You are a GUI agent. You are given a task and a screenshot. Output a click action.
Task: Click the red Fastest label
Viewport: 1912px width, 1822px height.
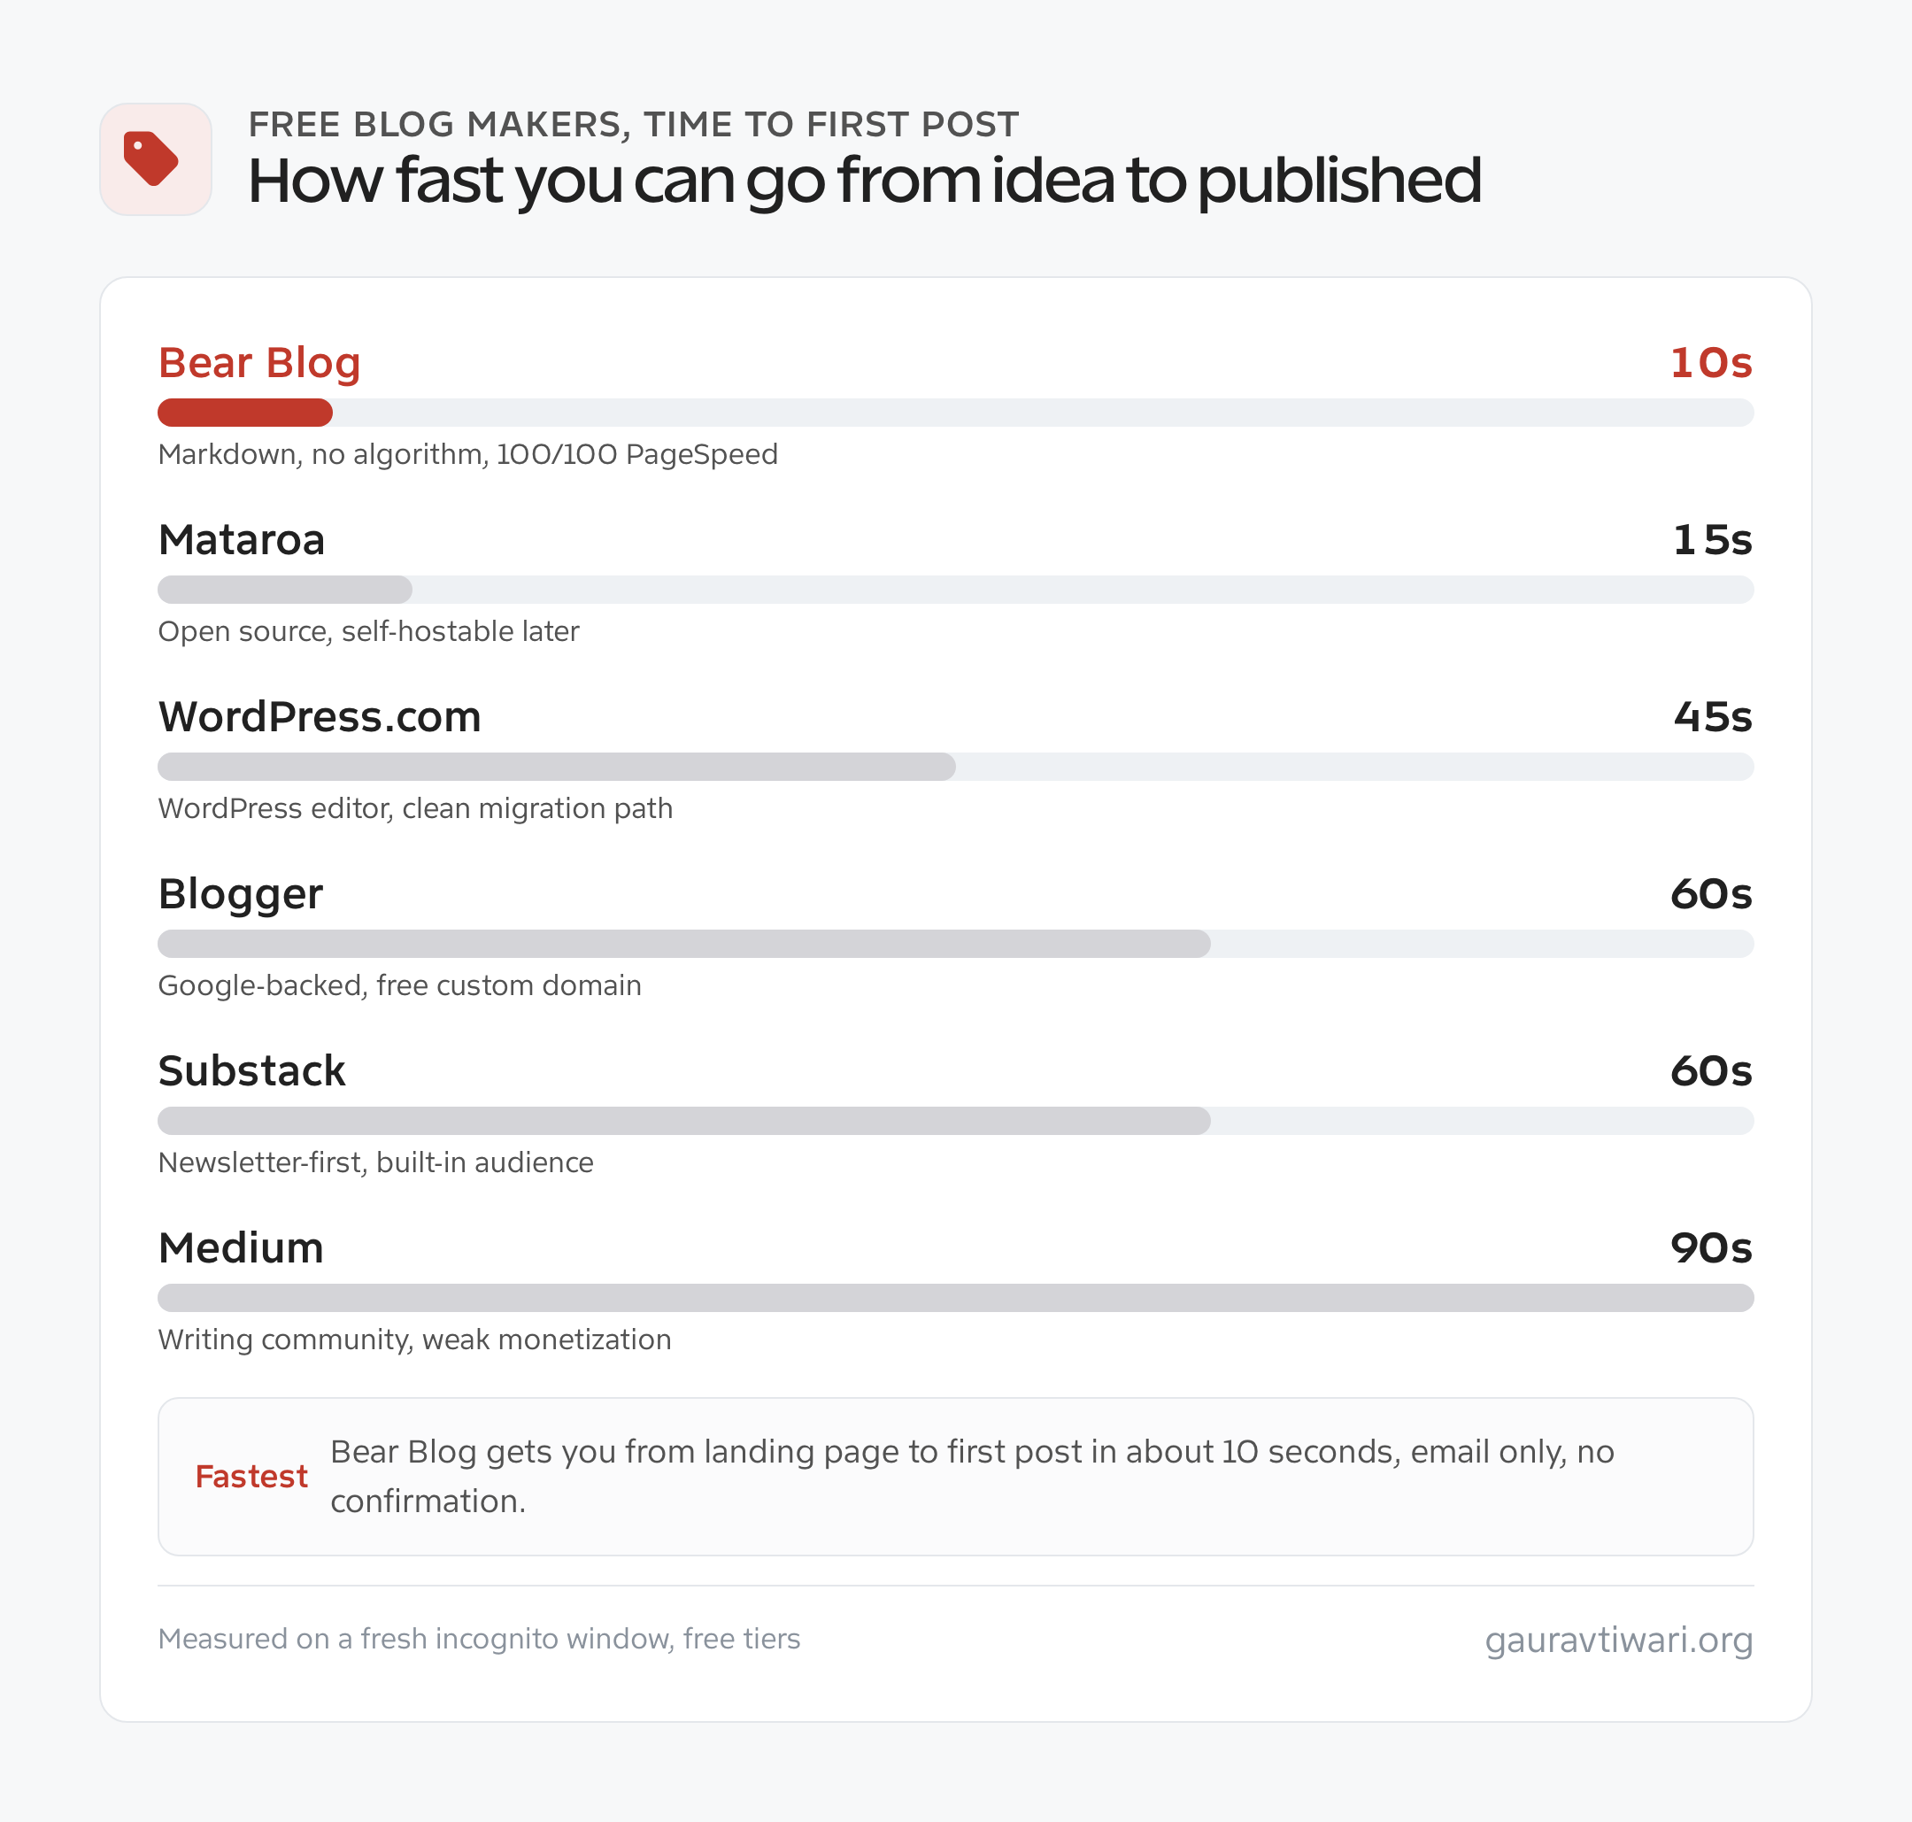[251, 1476]
